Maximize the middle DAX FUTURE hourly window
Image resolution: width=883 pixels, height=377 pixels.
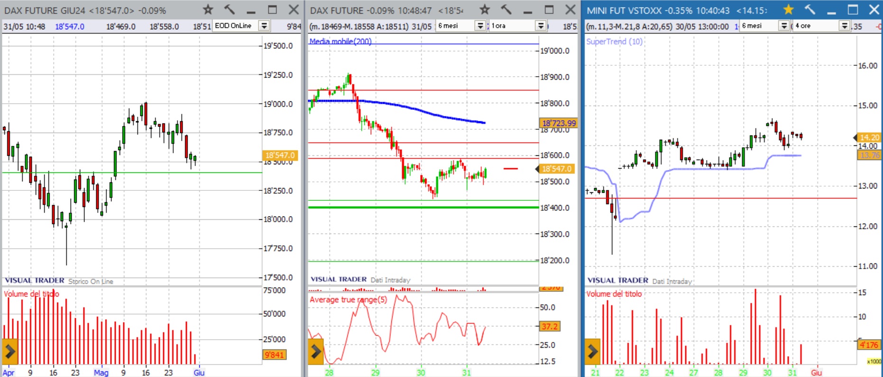tap(549, 9)
